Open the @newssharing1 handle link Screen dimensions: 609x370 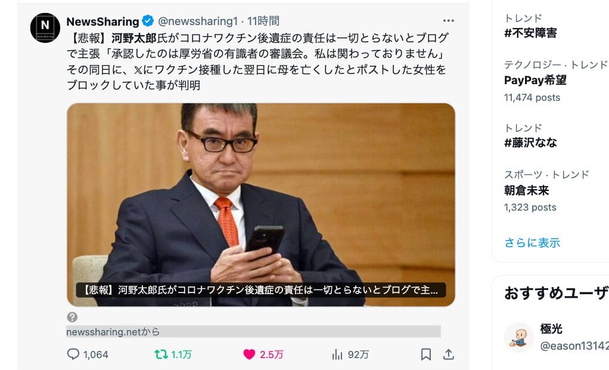click(197, 21)
